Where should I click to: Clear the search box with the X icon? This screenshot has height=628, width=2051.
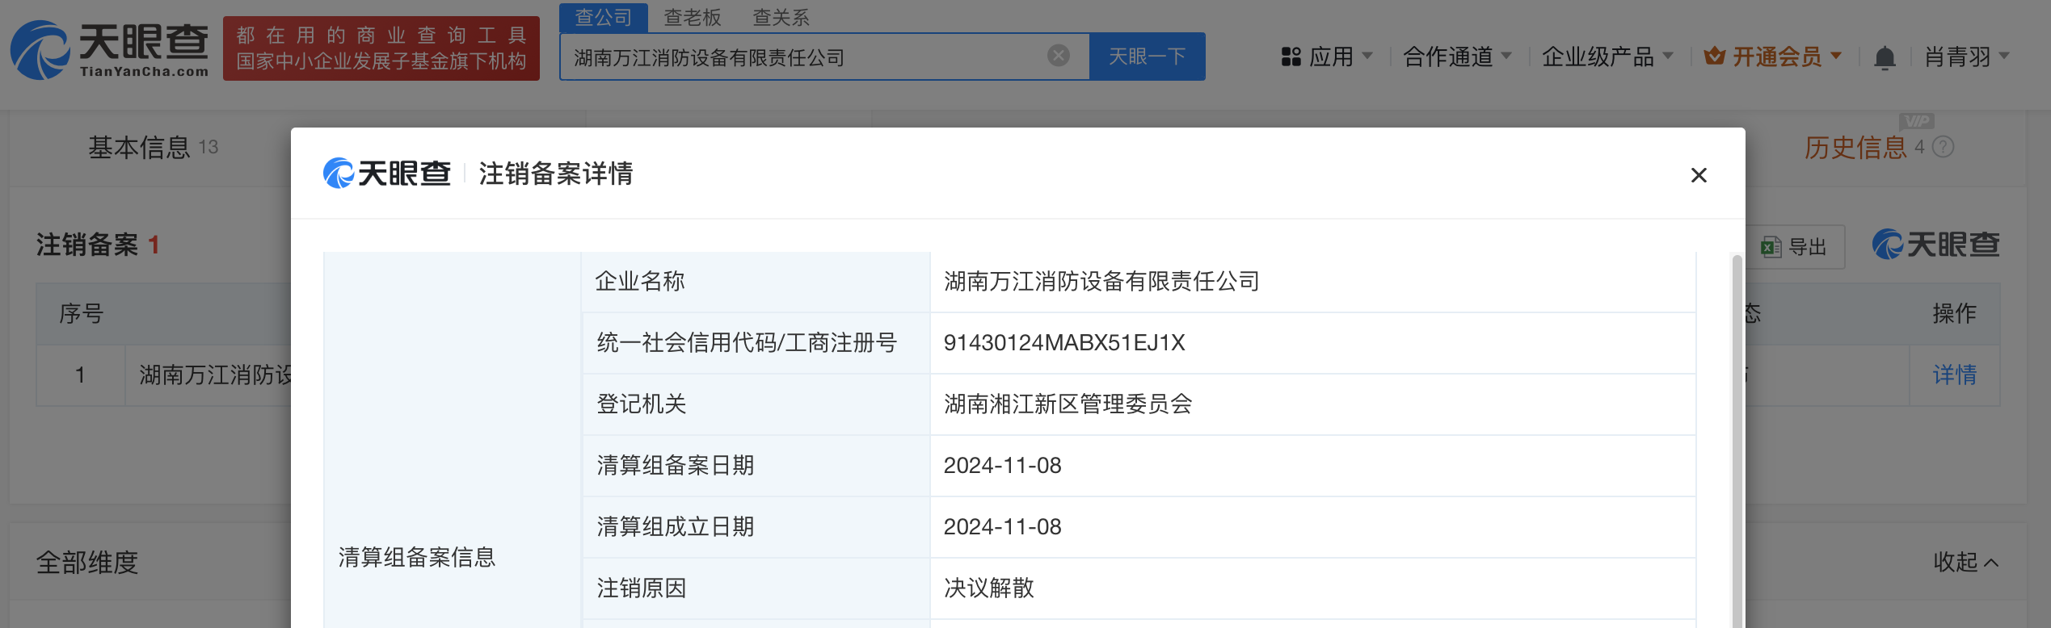(1058, 56)
